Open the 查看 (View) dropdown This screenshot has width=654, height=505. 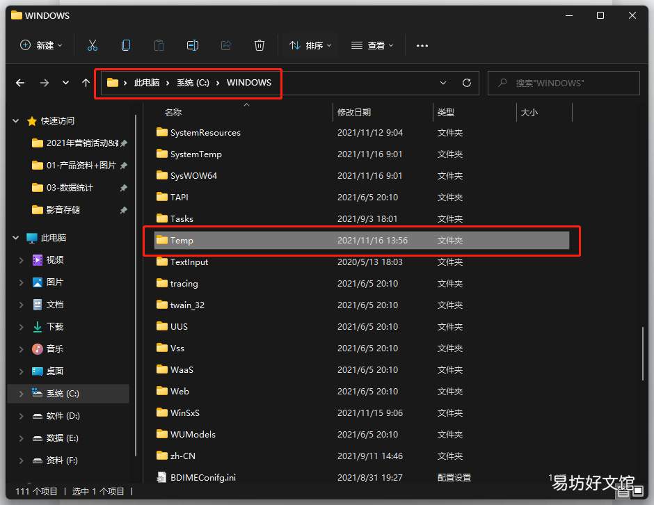coord(372,45)
